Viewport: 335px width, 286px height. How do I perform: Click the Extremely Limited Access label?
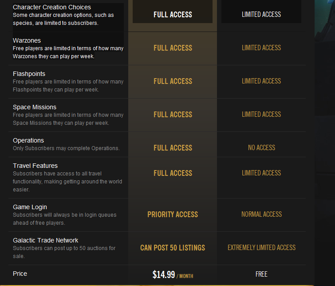261,248
